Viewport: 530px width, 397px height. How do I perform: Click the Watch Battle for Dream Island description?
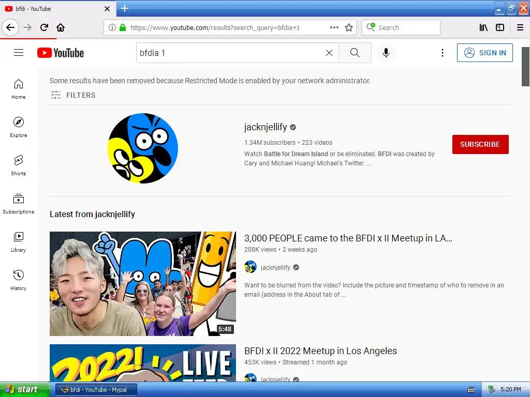coord(340,158)
